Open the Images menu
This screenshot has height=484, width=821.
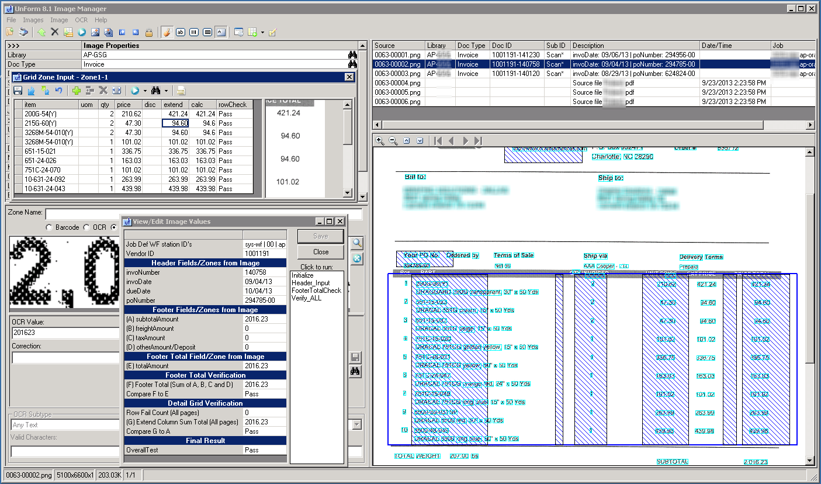coord(33,20)
